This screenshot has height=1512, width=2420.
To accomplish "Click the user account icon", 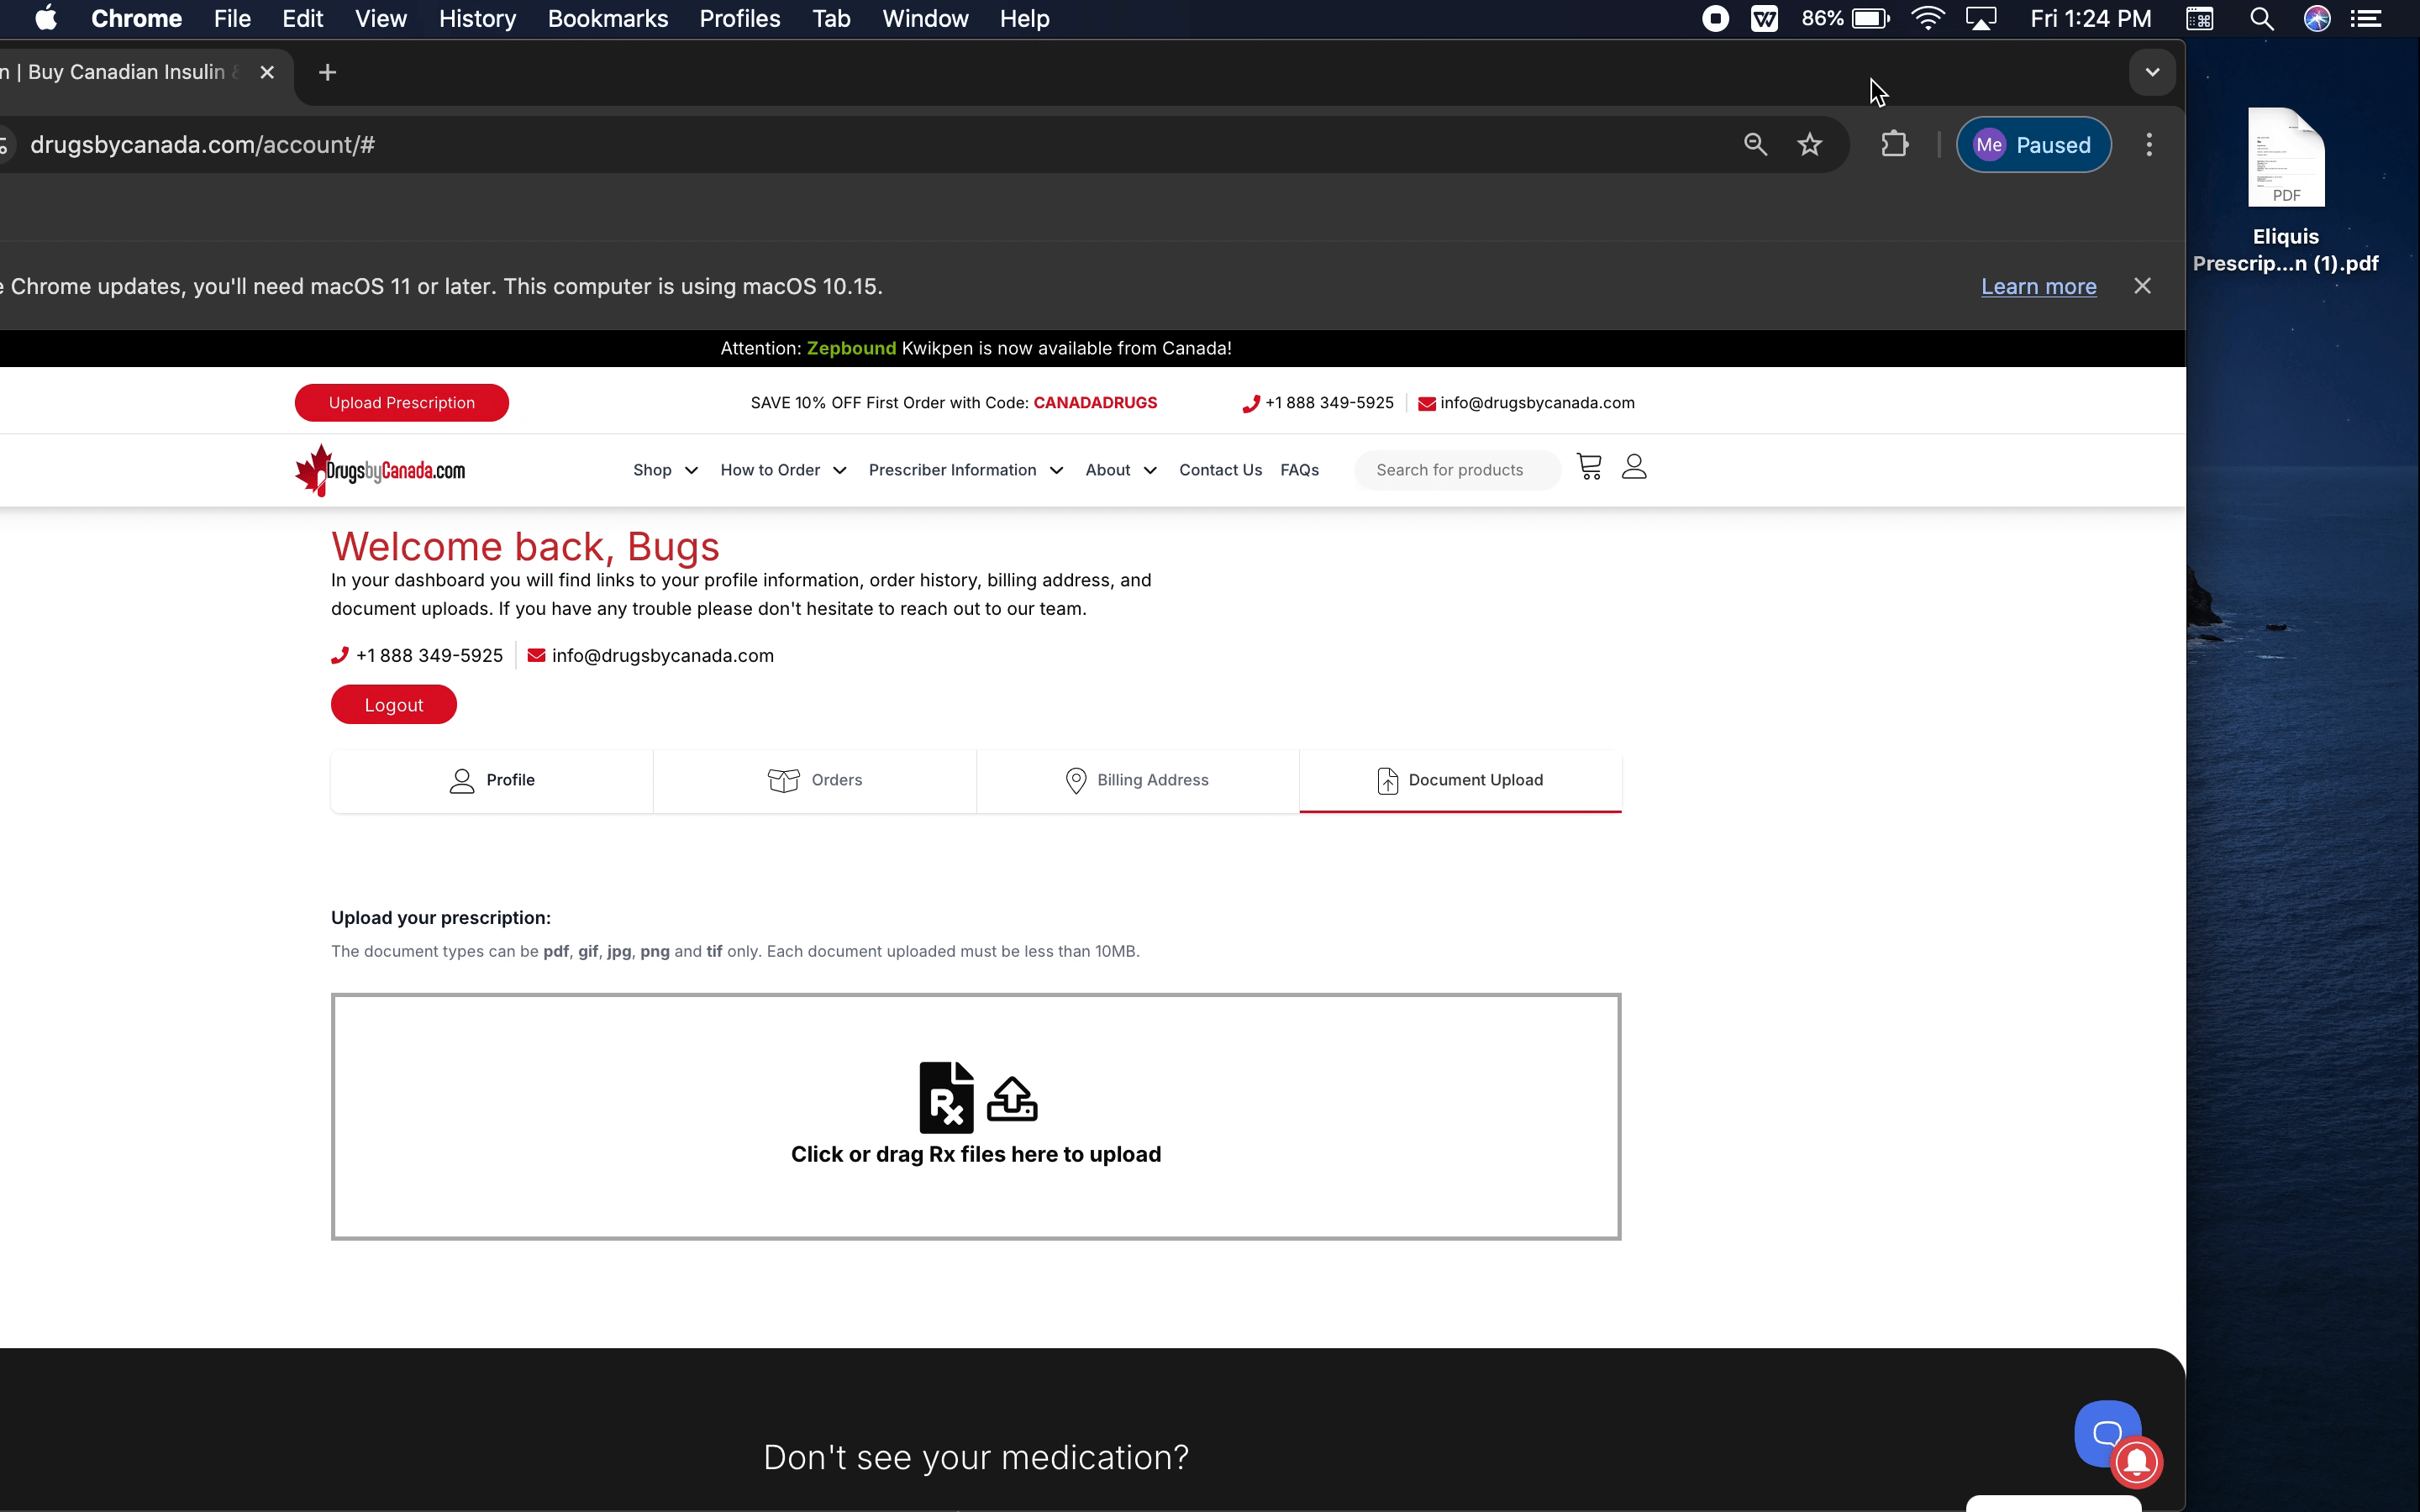I will tap(1634, 467).
